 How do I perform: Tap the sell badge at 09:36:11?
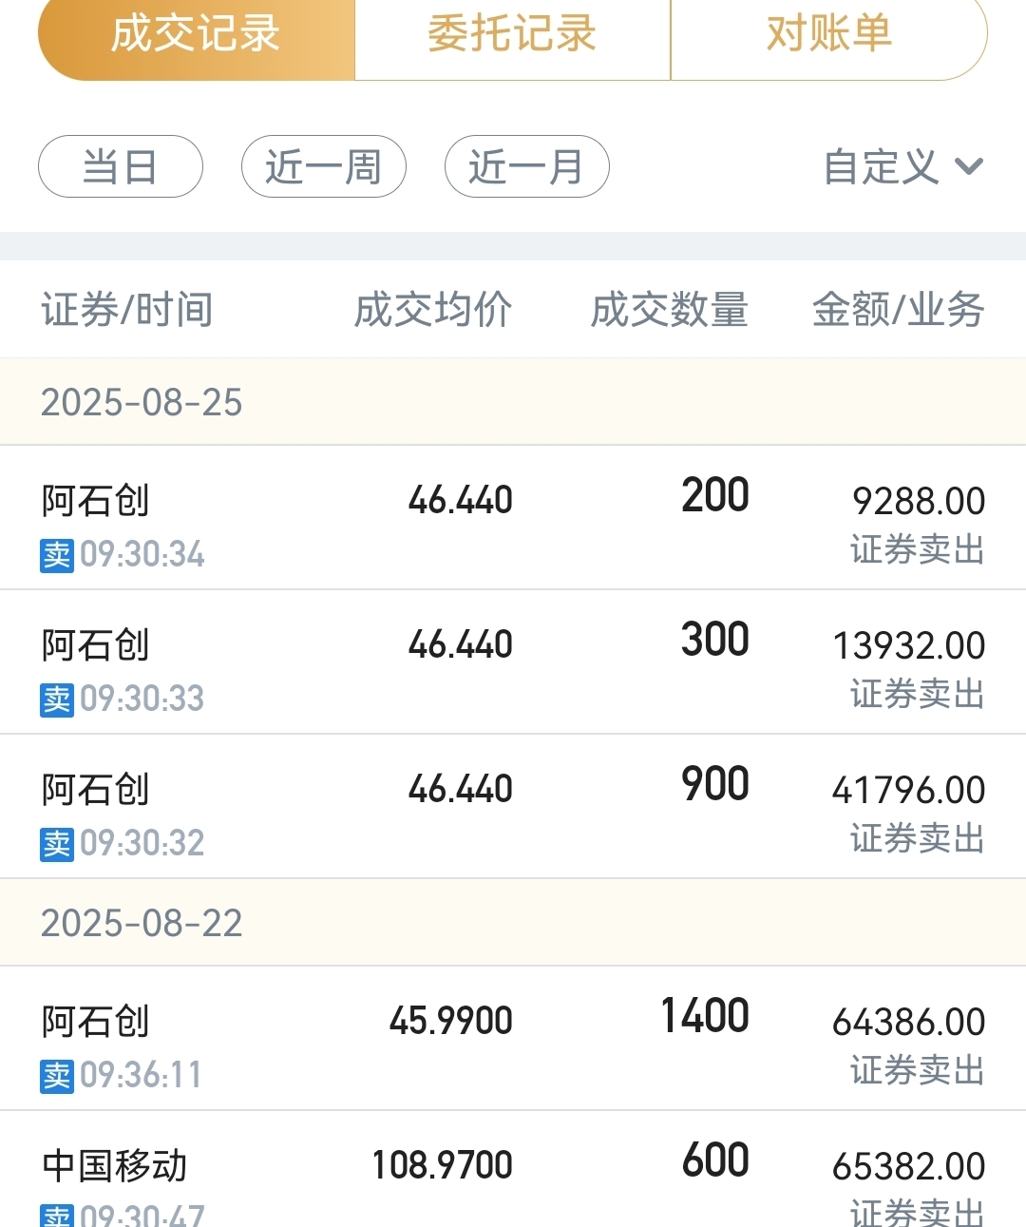(57, 1076)
